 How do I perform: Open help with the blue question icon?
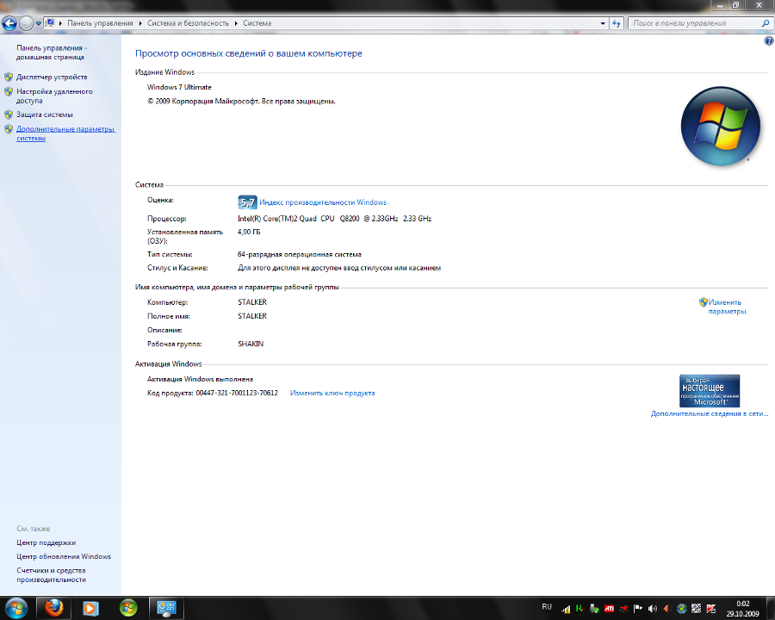(769, 41)
